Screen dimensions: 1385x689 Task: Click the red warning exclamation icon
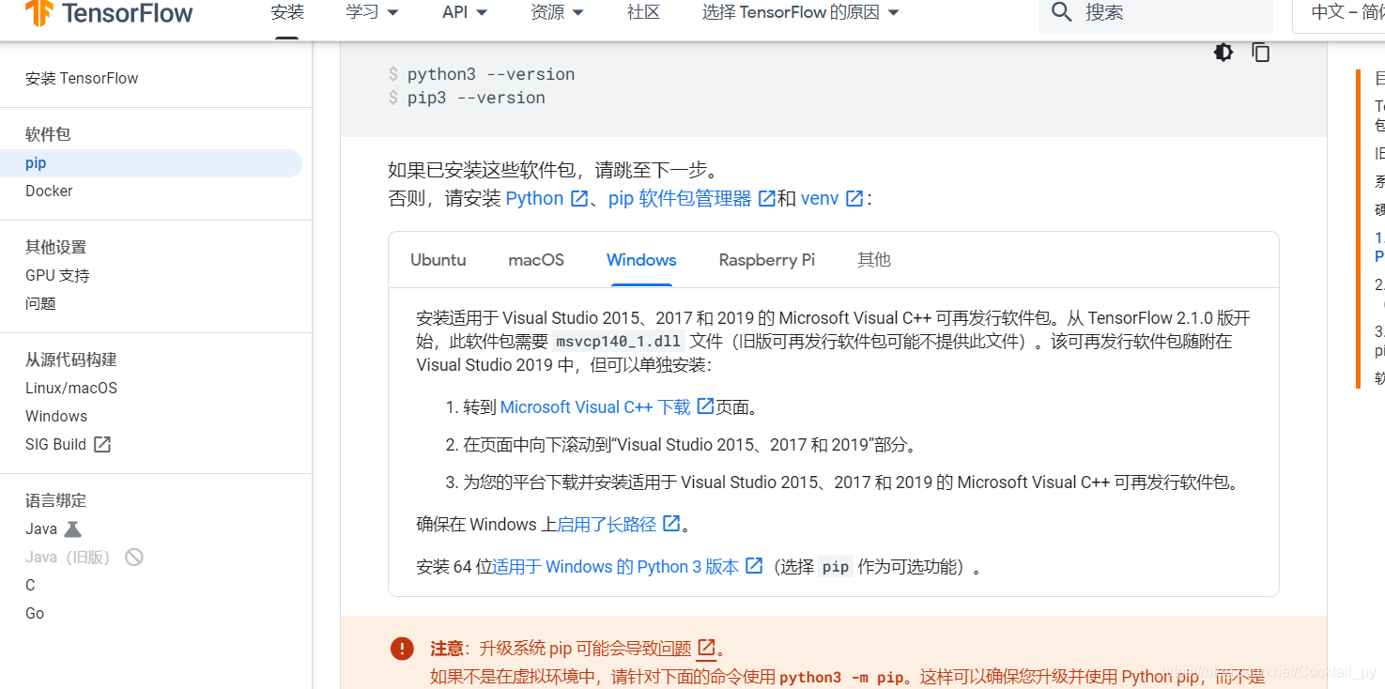coord(402,648)
